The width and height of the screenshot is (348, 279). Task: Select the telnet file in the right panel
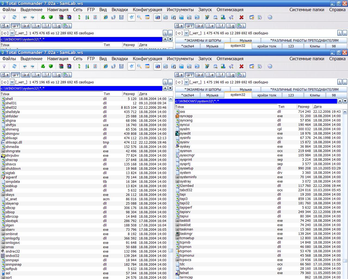pyautogui.click(x=184, y=273)
